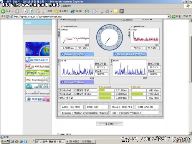This screenshot has height=144, width=192.
Task: Click the 22.7 ms ping round-trip value
Action: (101, 67)
